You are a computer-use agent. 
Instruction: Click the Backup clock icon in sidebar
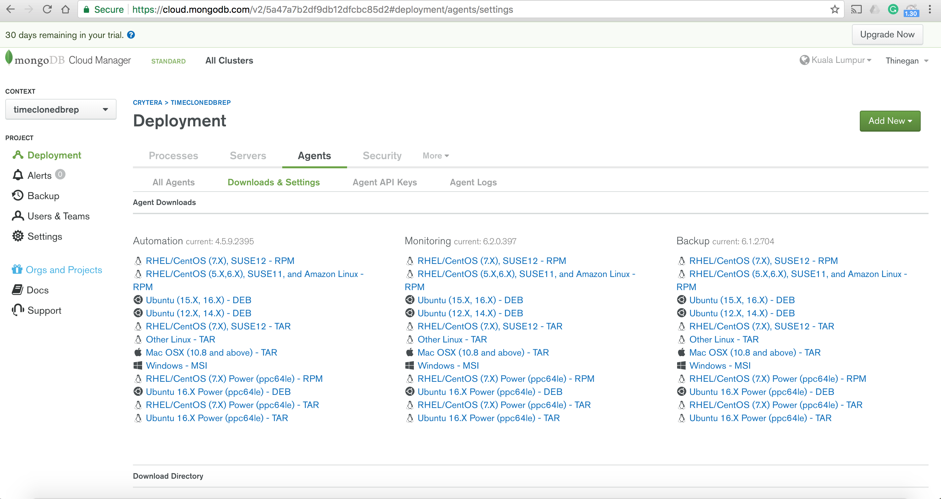[x=18, y=195]
